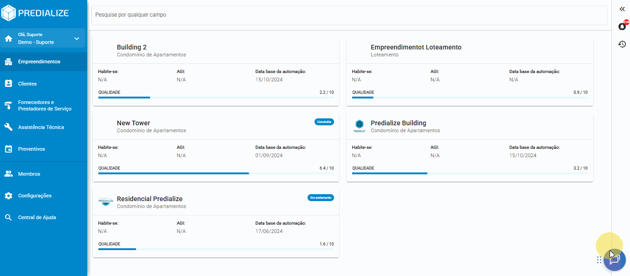Select Assistência Técnica wrench icon
The width and height of the screenshot is (630, 276).
8,127
